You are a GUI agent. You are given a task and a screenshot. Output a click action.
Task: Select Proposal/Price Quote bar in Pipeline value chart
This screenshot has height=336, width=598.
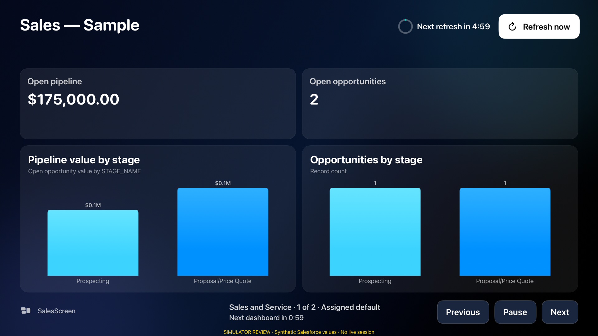tap(223, 232)
